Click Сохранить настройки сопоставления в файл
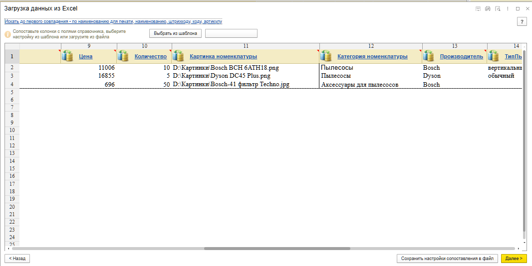The height and width of the screenshot is (266, 532). [x=447, y=259]
